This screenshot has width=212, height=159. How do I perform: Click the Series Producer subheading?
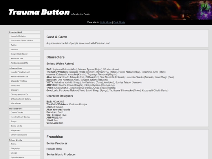click(57, 143)
